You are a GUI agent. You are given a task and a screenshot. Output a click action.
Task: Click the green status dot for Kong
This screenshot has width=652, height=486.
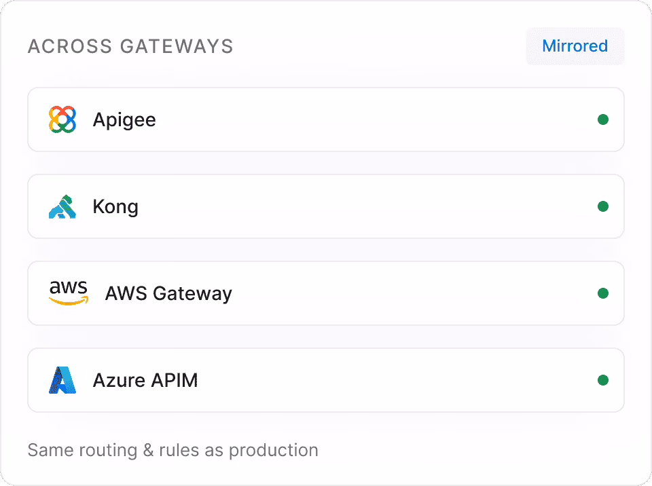point(603,206)
